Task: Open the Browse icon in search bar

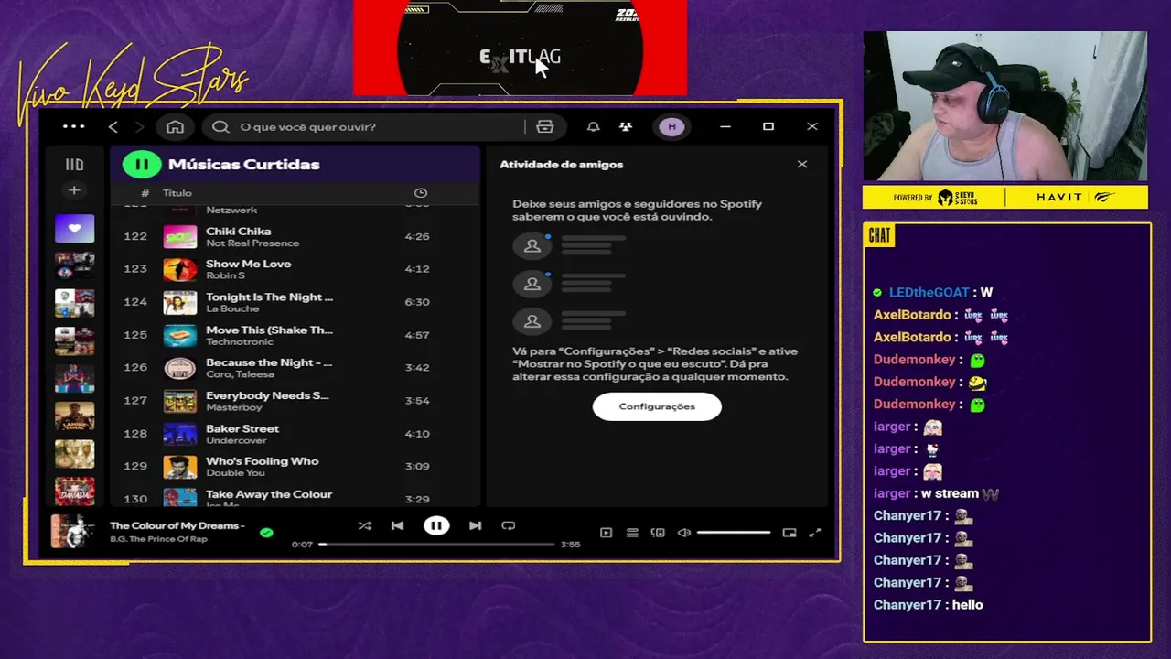Action: (x=545, y=127)
